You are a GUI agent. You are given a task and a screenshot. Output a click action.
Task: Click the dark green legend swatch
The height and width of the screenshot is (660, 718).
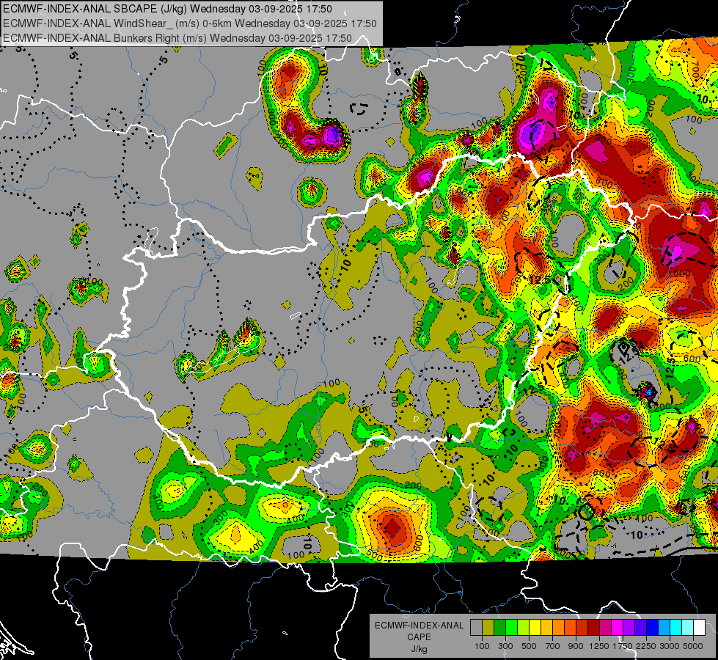tap(499, 628)
